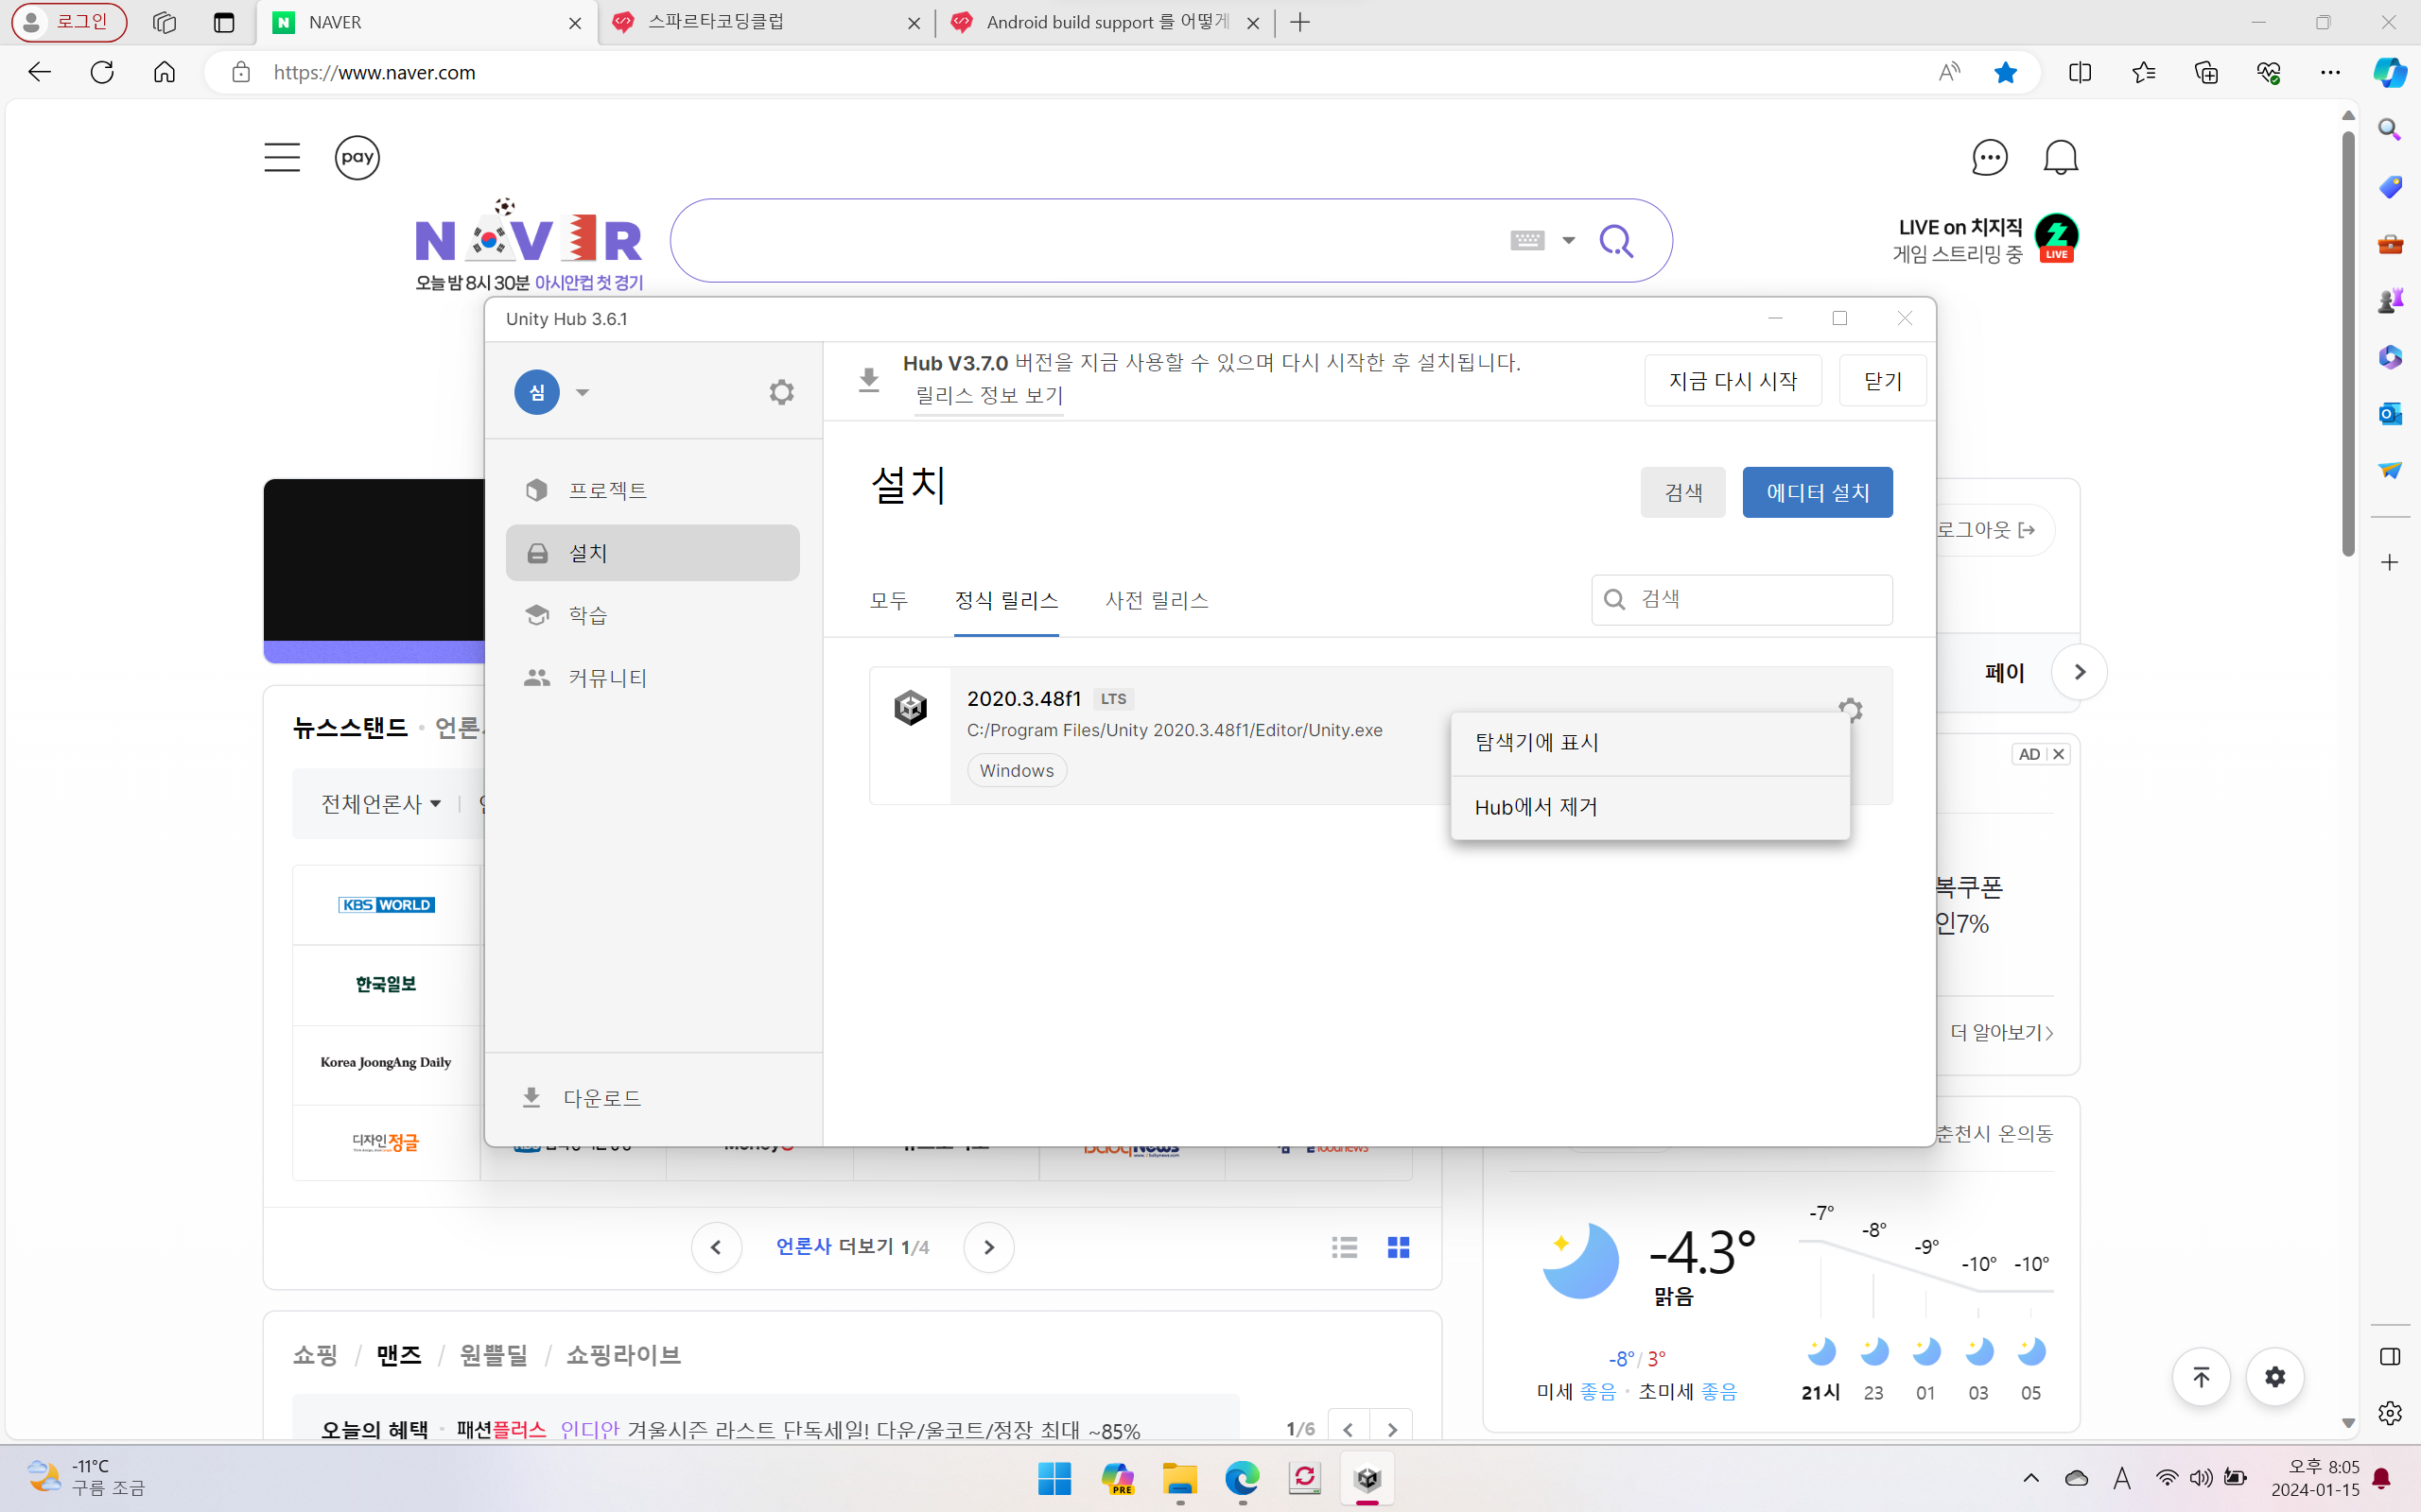Expand 전체언론사 dropdown in Naver newsstand
This screenshot has width=2421, height=1512.
tap(381, 804)
